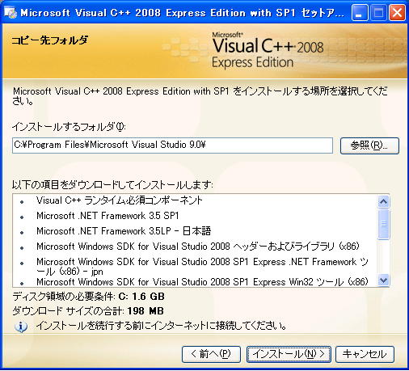Click the internet connection notice text
Image resolution: width=409 pixels, height=371 pixels.
161,326
